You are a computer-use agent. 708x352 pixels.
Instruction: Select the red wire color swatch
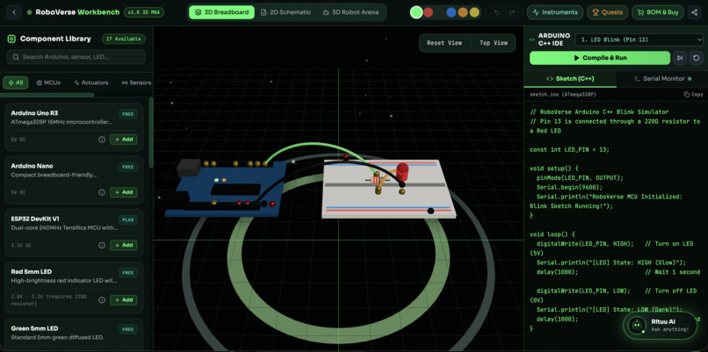click(428, 12)
